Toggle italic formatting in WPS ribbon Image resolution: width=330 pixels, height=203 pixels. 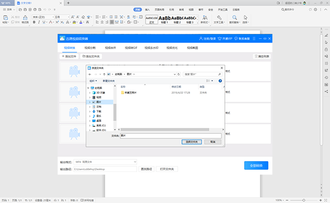pyautogui.click(x=39, y=22)
